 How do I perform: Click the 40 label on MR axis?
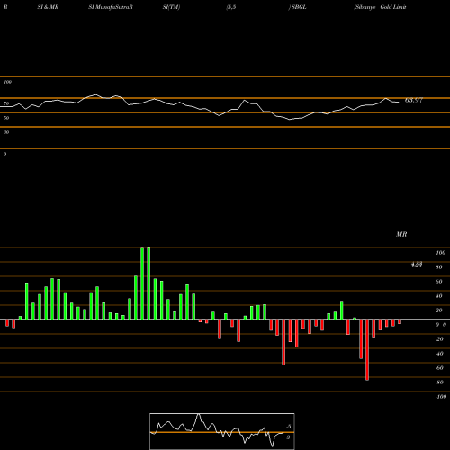pyautogui.click(x=439, y=296)
